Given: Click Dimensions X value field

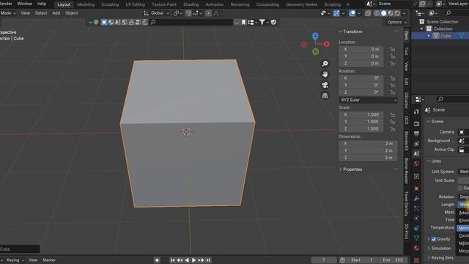Looking at the screenshot, I should tap(368, 144).
